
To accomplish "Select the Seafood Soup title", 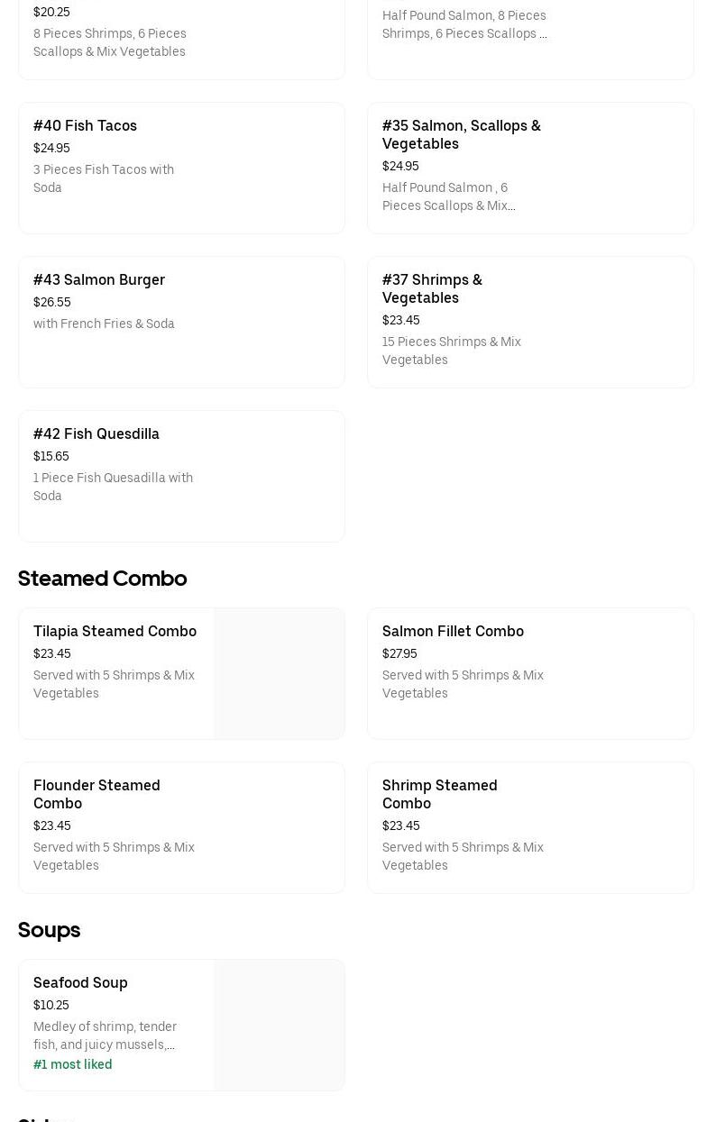I will tap(80, 983).
